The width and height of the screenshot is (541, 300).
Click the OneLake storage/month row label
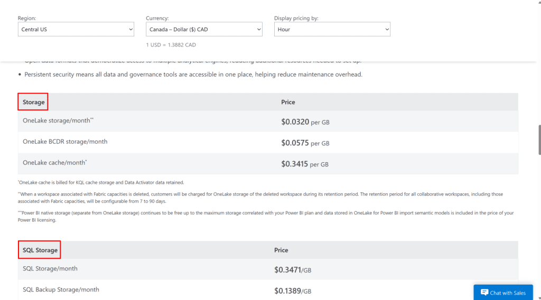58,121
